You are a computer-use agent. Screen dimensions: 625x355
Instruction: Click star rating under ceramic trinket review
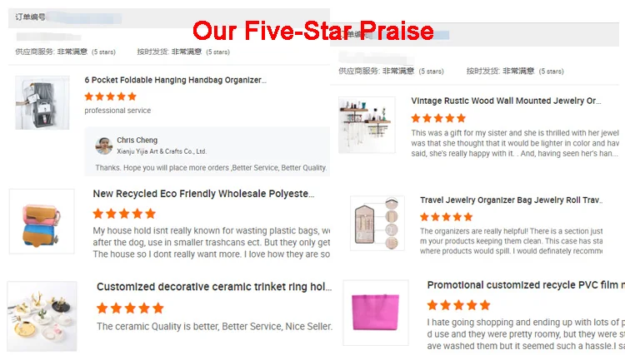pos(130,308)
